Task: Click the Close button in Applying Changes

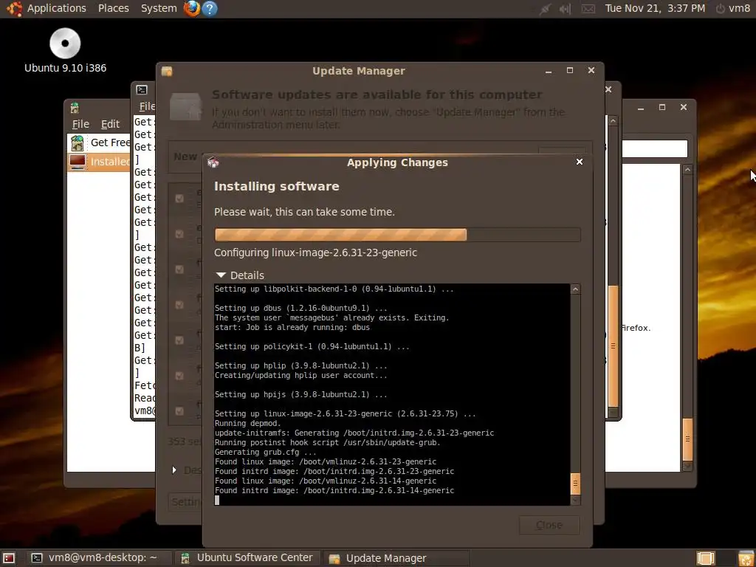Action: (x=549, y=525)
